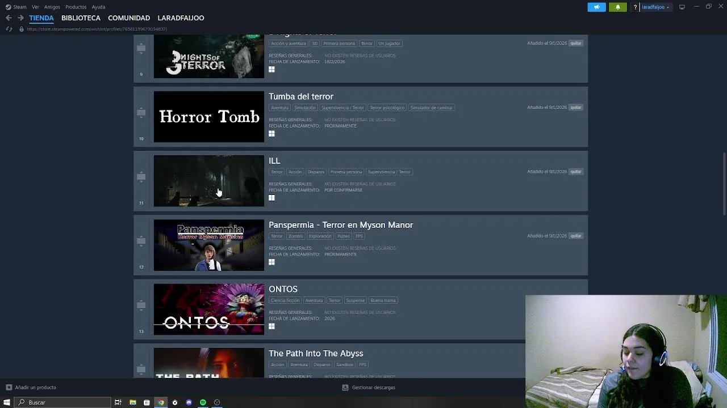Open the Ayuda menu
Image resolution: width=727 pixels, height=408 pixels.
98,7
